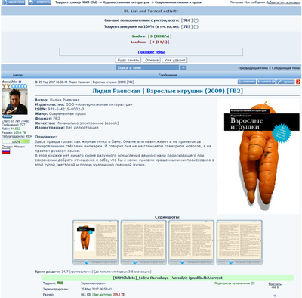The image size is (302, 298).
Task: Open fourth screenshot thumbnail
Action: (x=239, y=242)
